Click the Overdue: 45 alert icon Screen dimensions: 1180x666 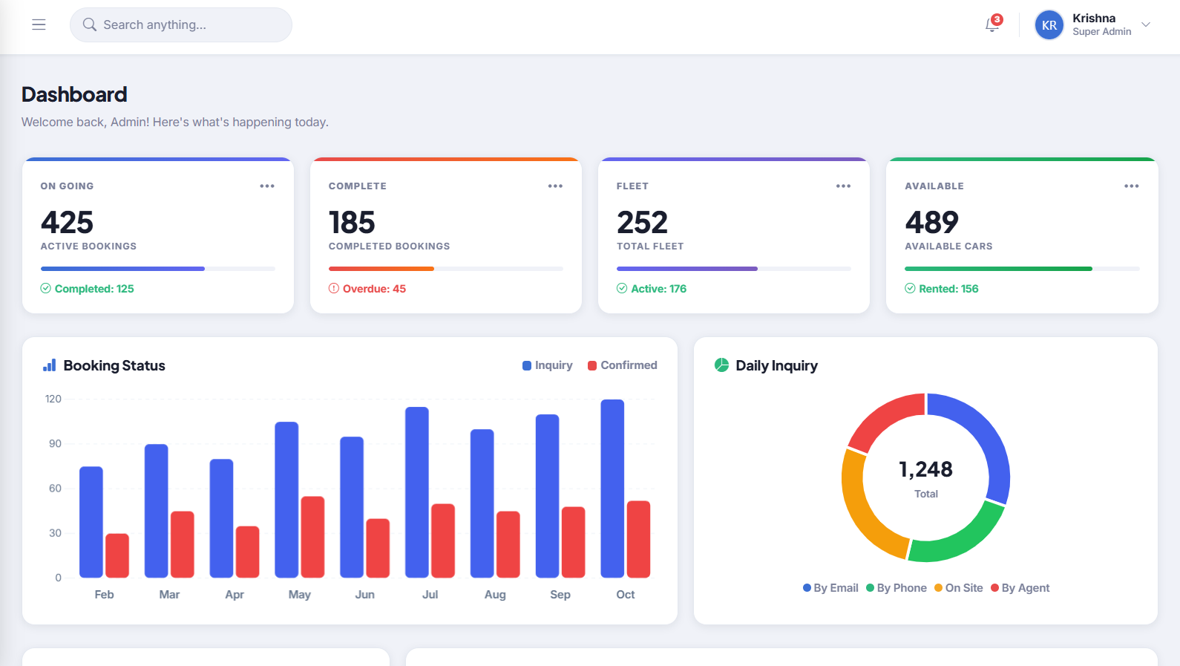coord(334,288)
